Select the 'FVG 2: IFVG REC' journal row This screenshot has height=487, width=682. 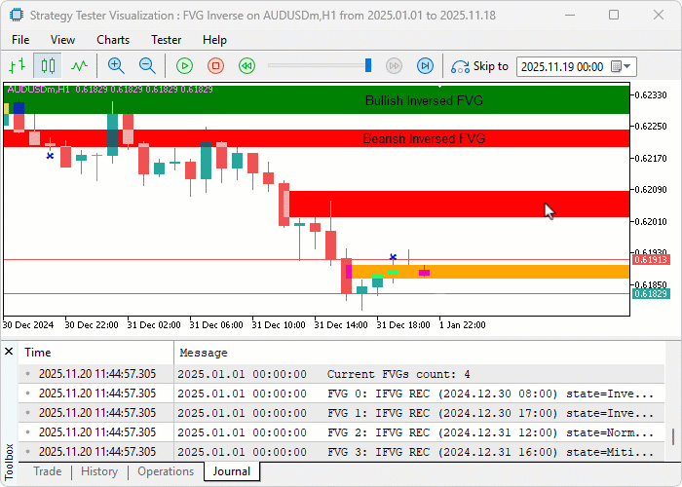(x=341, y=432)
